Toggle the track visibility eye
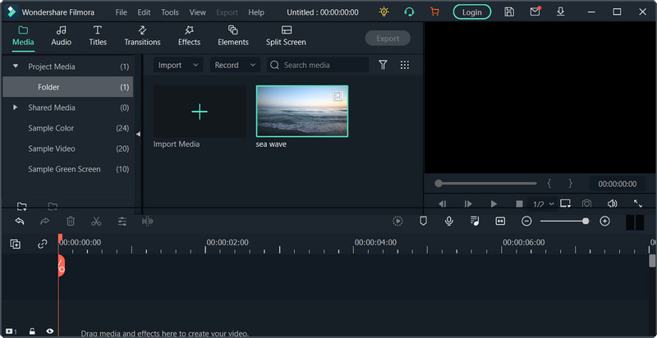657x338 pixels. [x=50, y=331]
